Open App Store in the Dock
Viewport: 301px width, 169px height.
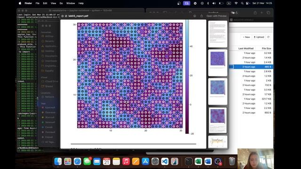(x=145, y=161)
